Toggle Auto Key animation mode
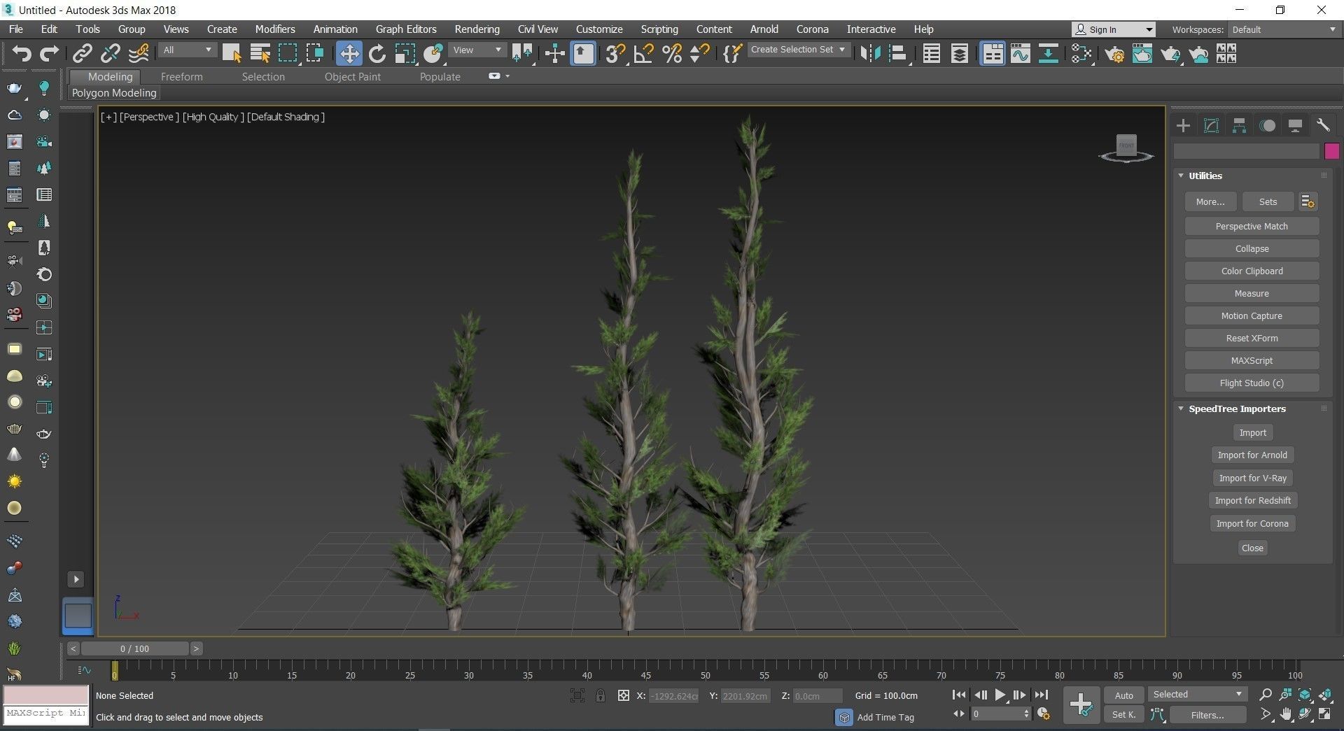Viewport: 1344px width, 731px height. (x=1123, y=695)
